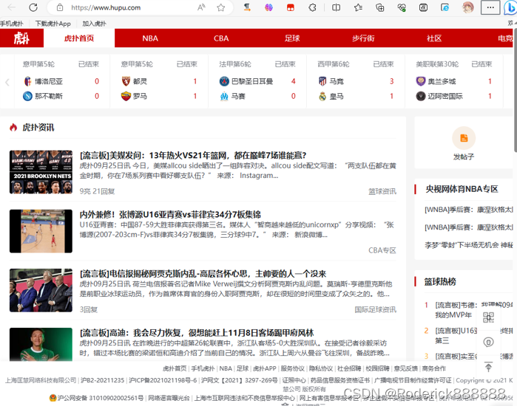Open the CBA navigation tab

(x=221, y=38)
